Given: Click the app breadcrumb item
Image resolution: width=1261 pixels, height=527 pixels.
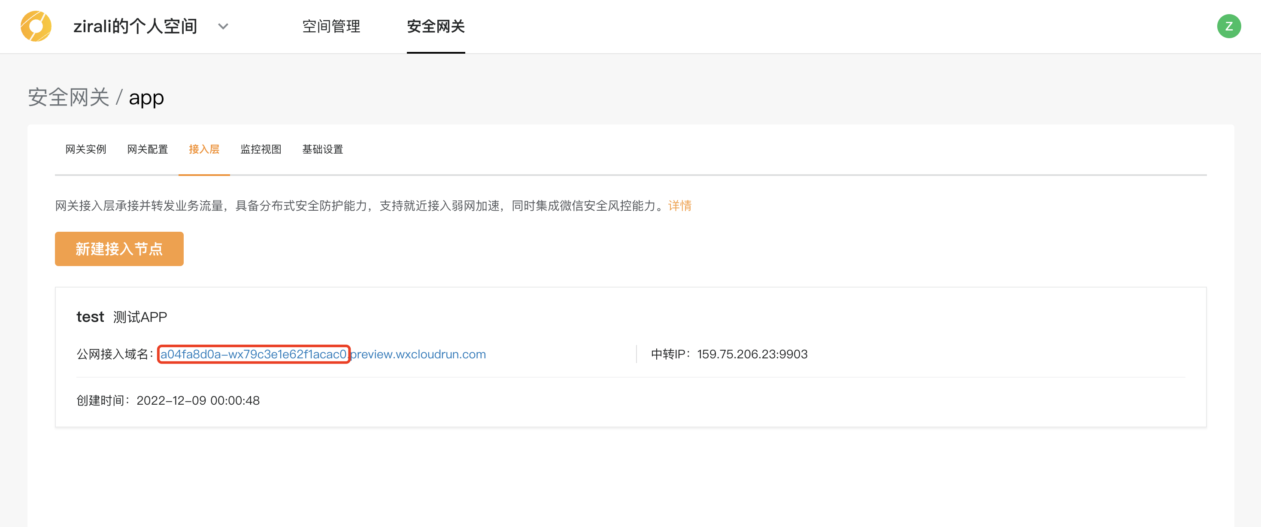Looking at the screenshot, I should pos(146,98).
